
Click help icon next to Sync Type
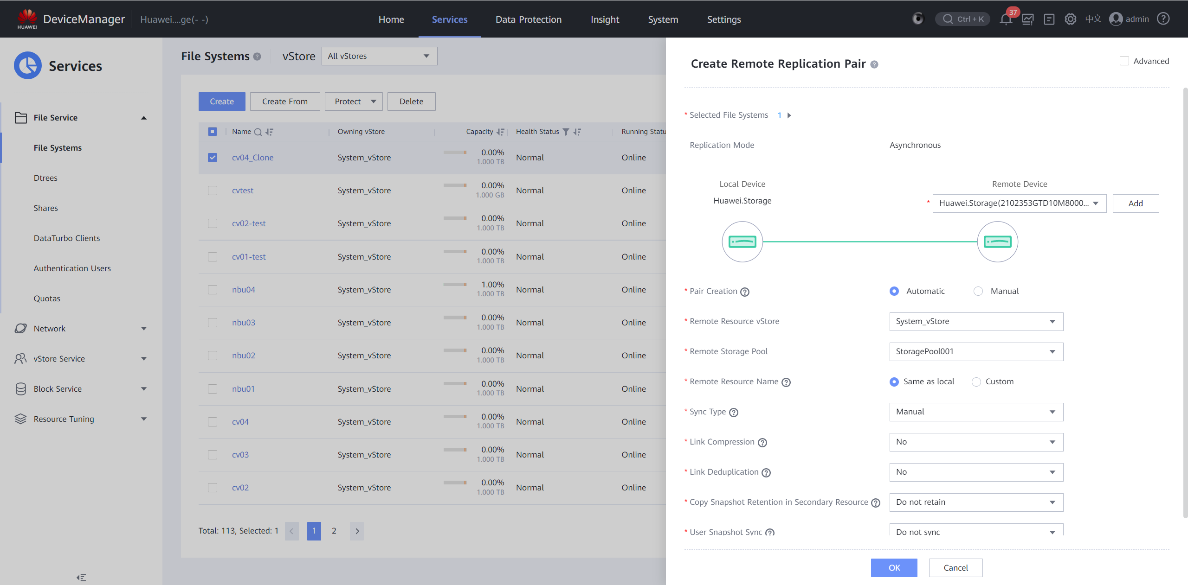pos(734,413)
